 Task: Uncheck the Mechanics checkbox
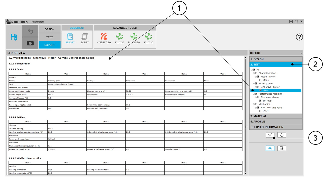pos(256,104)
